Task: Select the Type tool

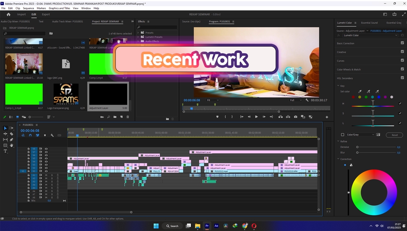Action: click(5, 151)
